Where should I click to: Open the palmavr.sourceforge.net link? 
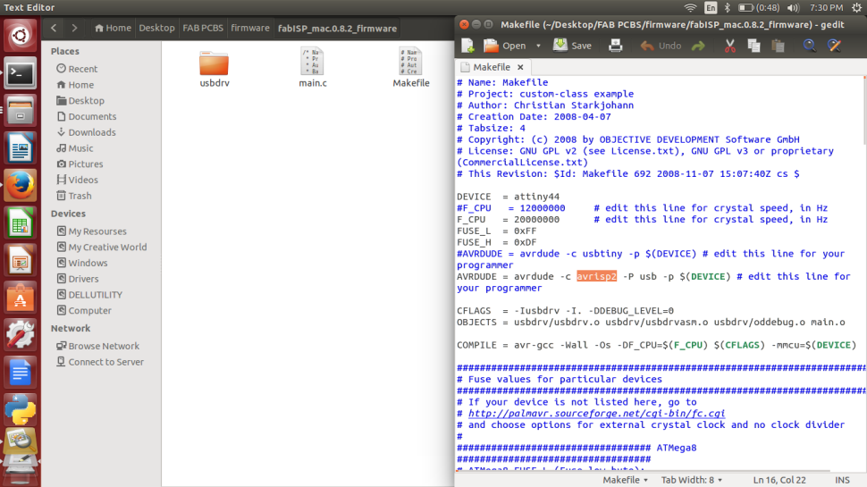coord(596,414)
